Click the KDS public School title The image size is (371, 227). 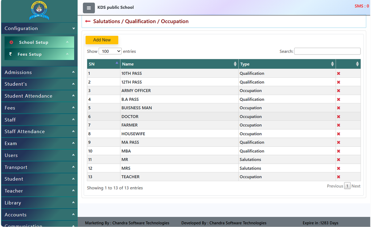click(116, 7)
